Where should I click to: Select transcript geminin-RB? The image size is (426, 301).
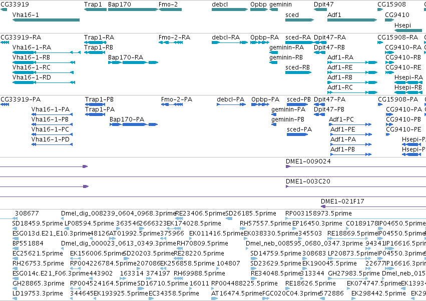[x=274, y=62]
